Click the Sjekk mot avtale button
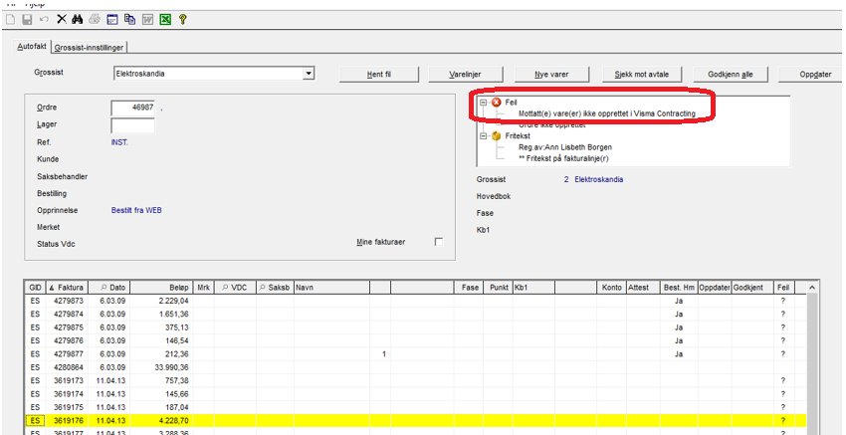 coord(641,75)
